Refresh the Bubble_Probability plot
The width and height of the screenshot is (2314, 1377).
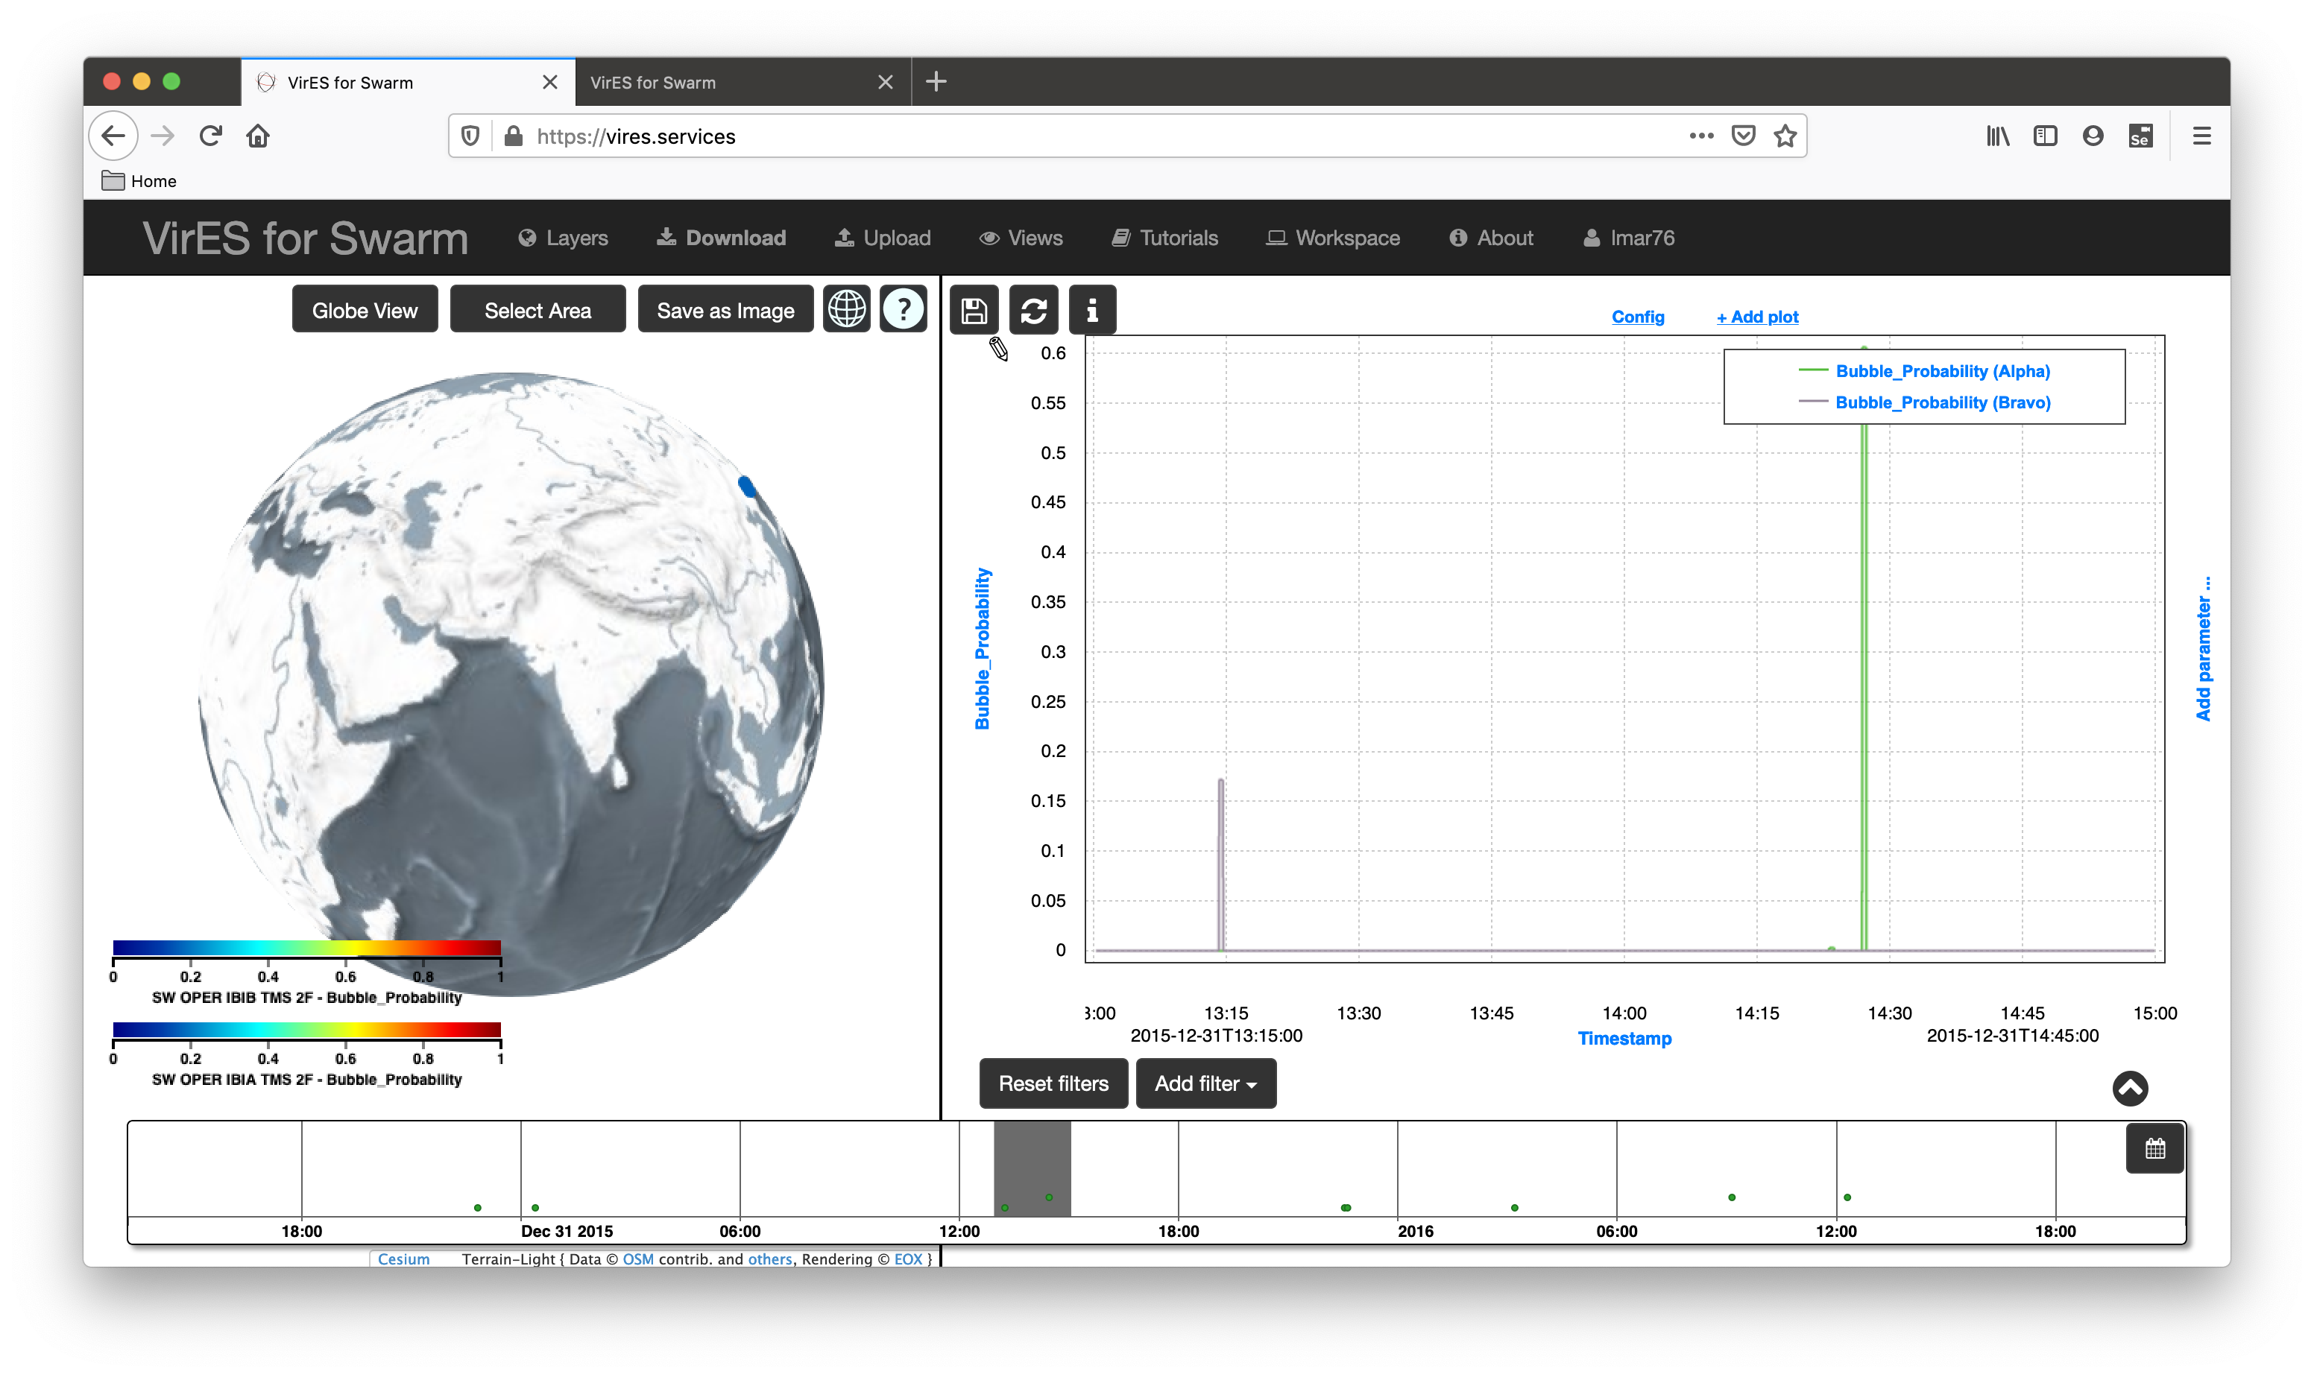point(1033,310)
